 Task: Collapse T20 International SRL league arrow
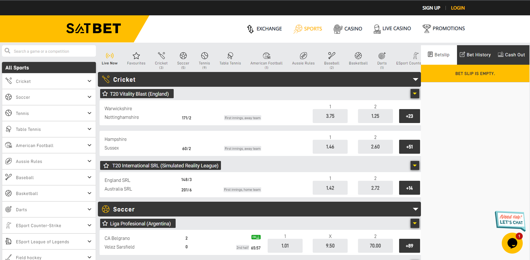415,165
